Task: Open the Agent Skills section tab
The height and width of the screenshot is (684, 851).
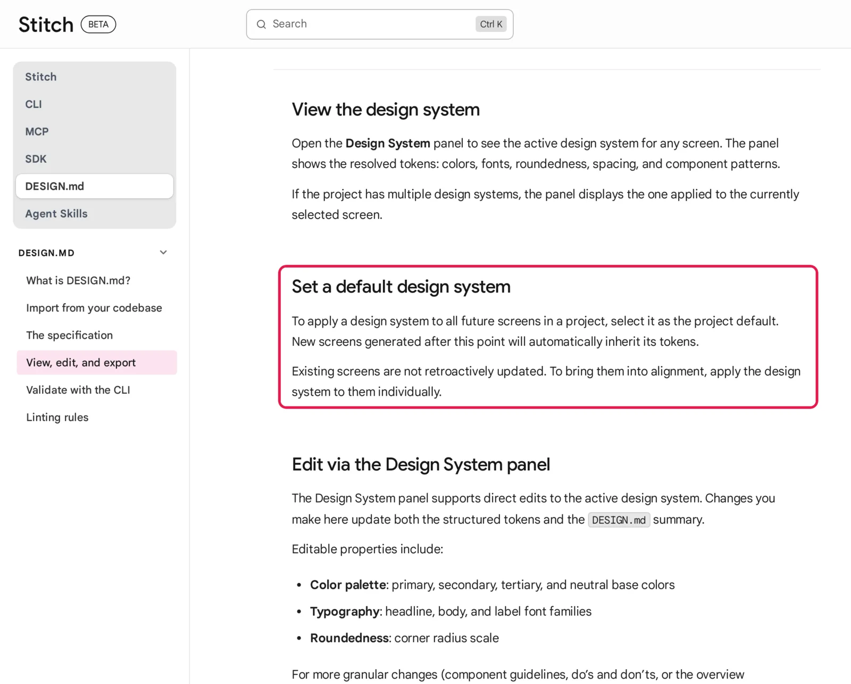Action: click(95, 214)
